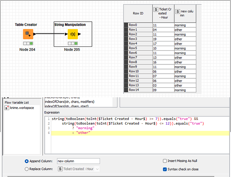The width and height of the screenshot is (231, 177).
Task: Select indexOfChars(str, chars, start) function
Action: 67,106
